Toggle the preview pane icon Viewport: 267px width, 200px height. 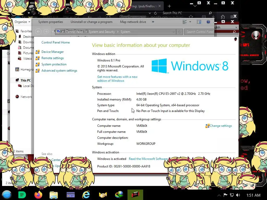click(199, 22)
